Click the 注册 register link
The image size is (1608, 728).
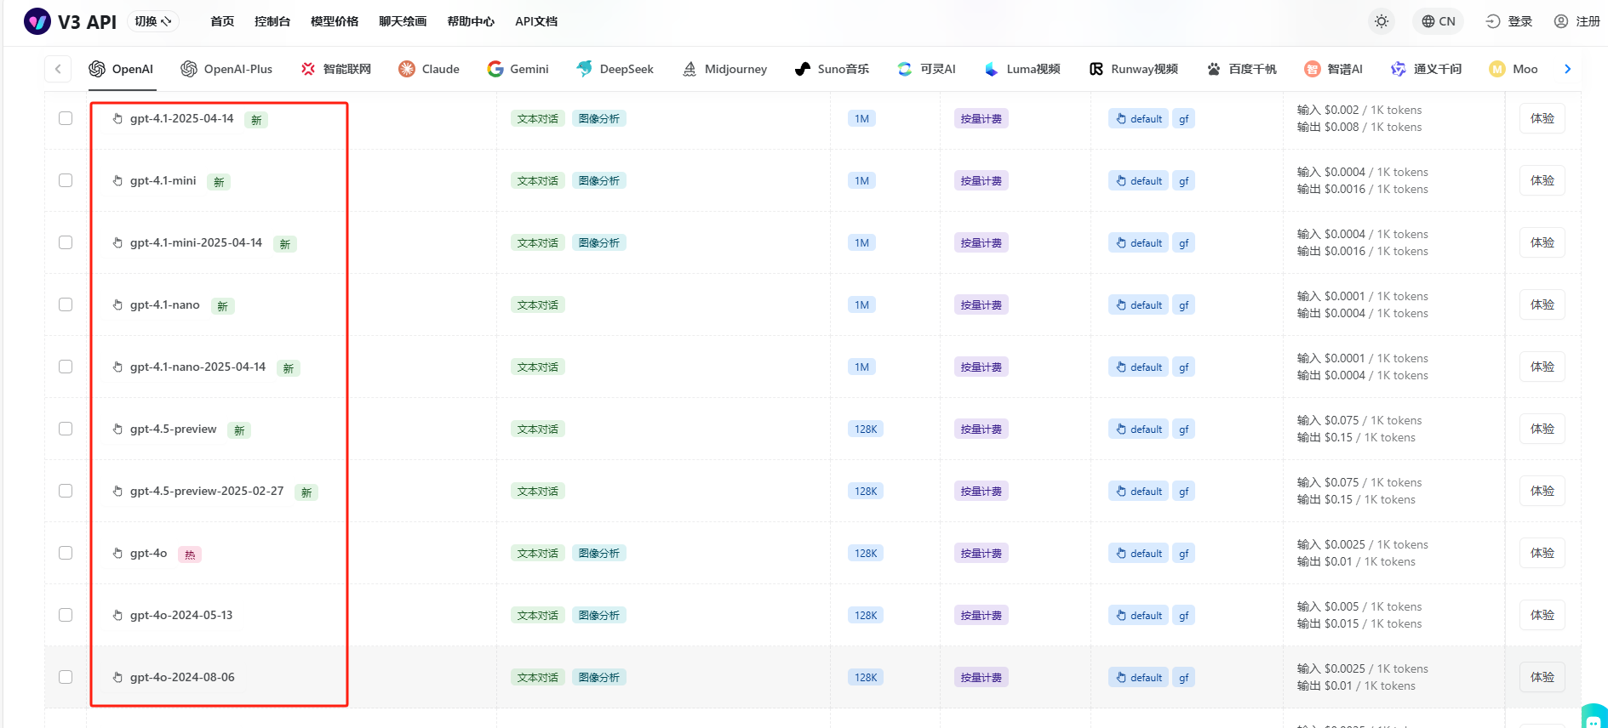pyautogui.click(x=1577, y=21)
